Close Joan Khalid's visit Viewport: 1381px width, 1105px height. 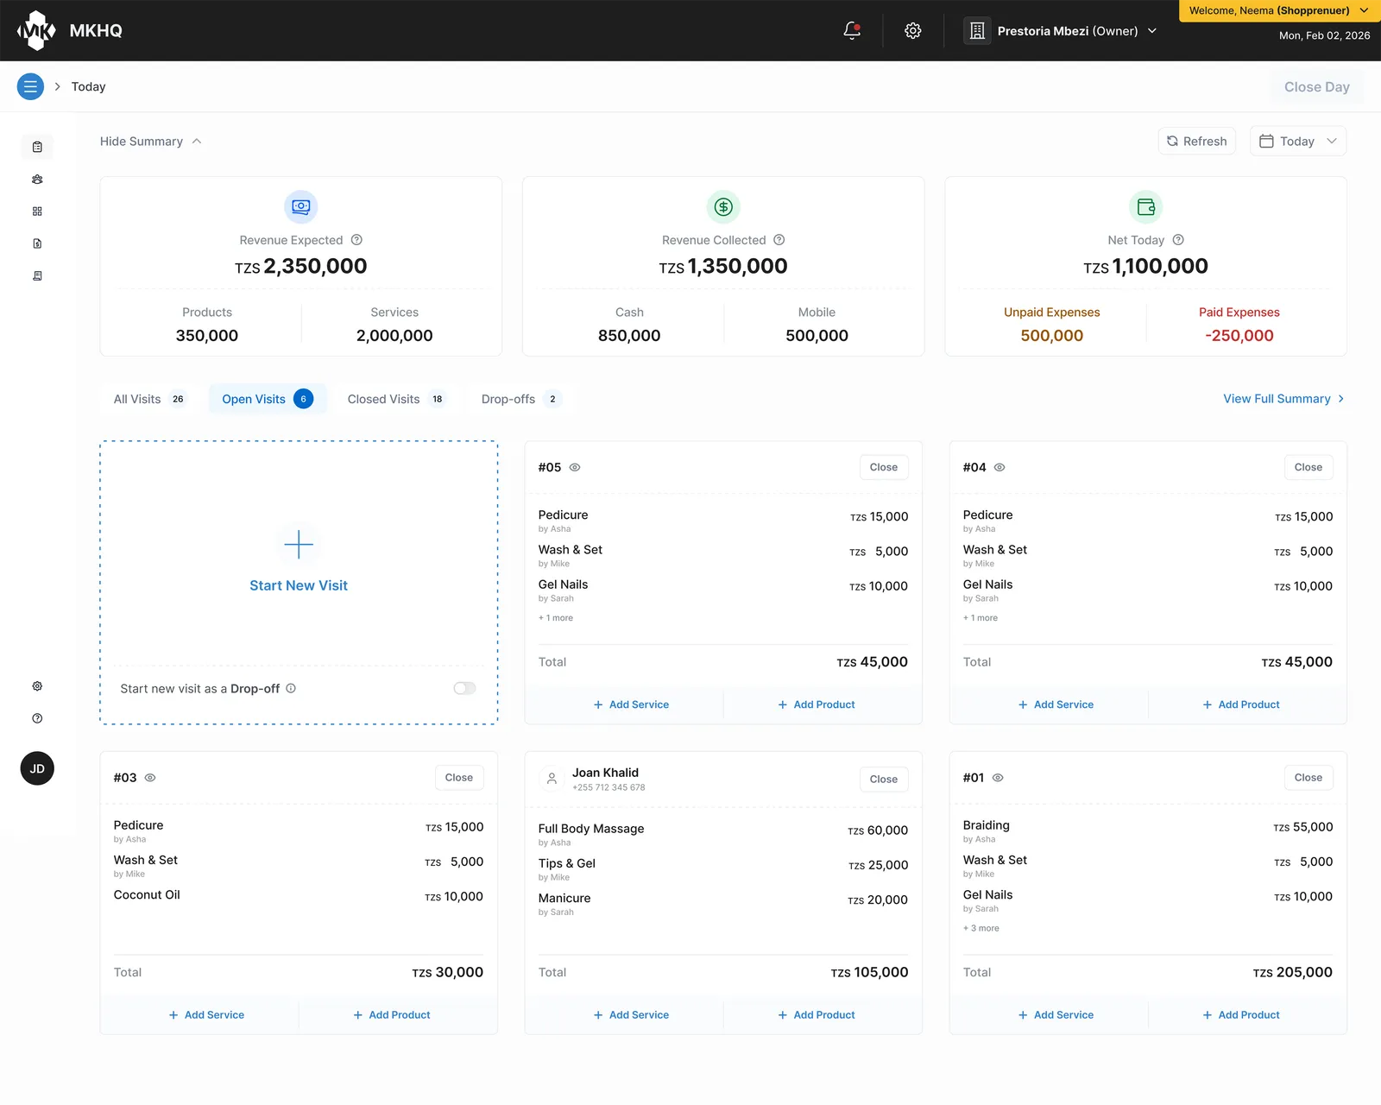[883, 780]
